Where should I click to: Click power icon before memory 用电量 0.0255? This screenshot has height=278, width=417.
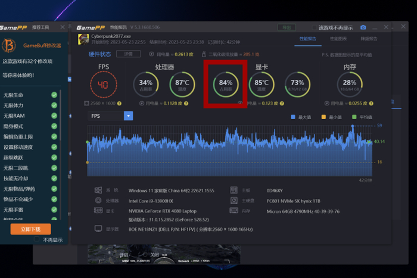(326, 104)
